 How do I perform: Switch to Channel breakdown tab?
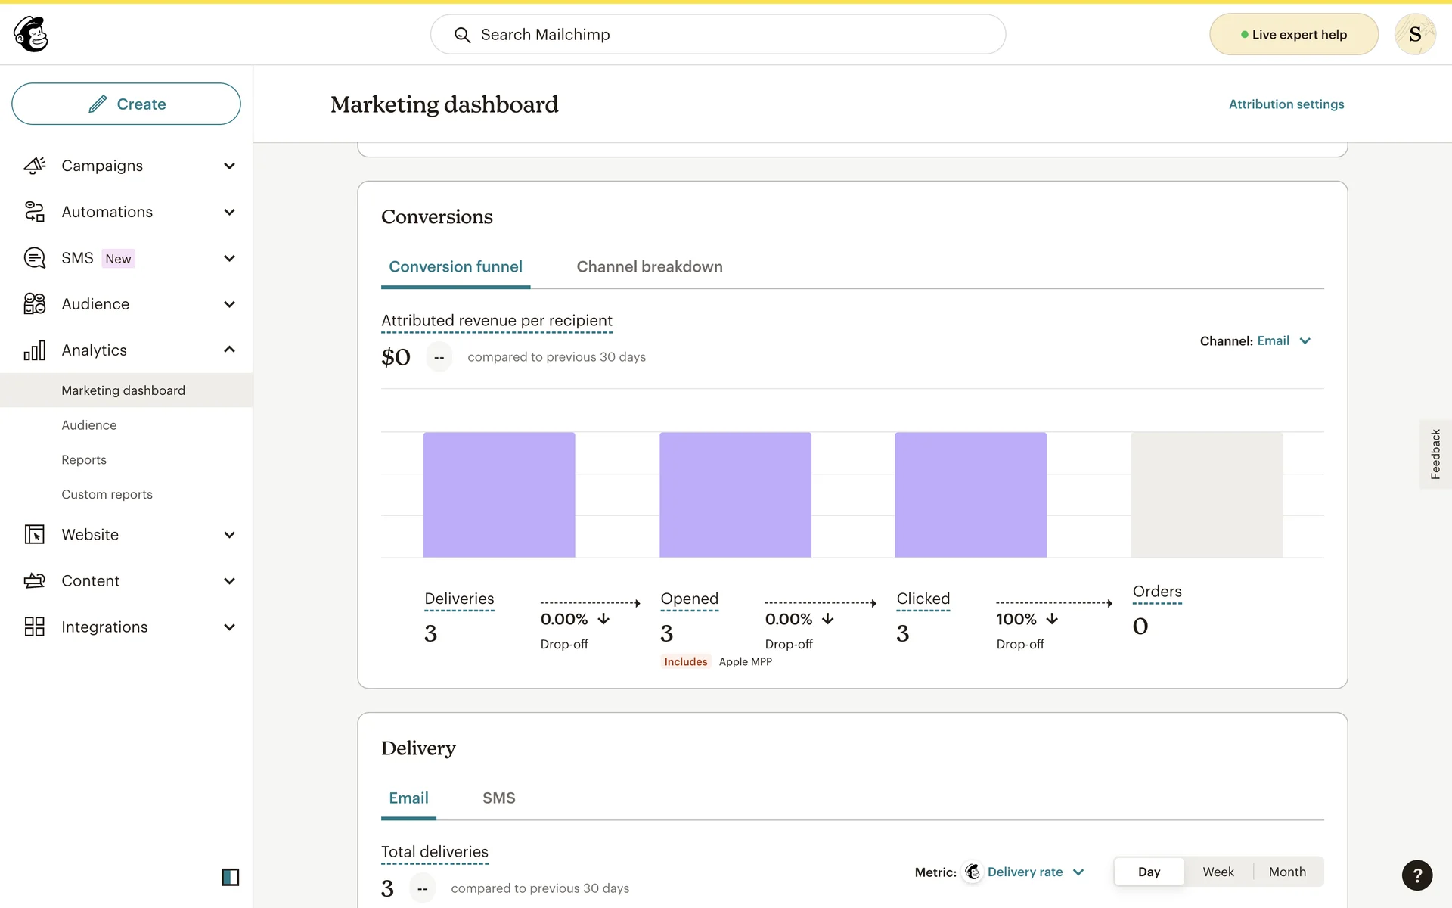[x=649, y=266]
